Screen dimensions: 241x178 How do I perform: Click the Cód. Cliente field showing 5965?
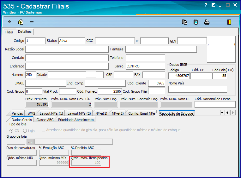[x=157, y=83]
